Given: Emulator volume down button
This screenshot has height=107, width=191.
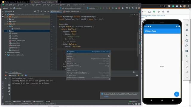Looking at the screenshot, I should click(x=187, y=35).
